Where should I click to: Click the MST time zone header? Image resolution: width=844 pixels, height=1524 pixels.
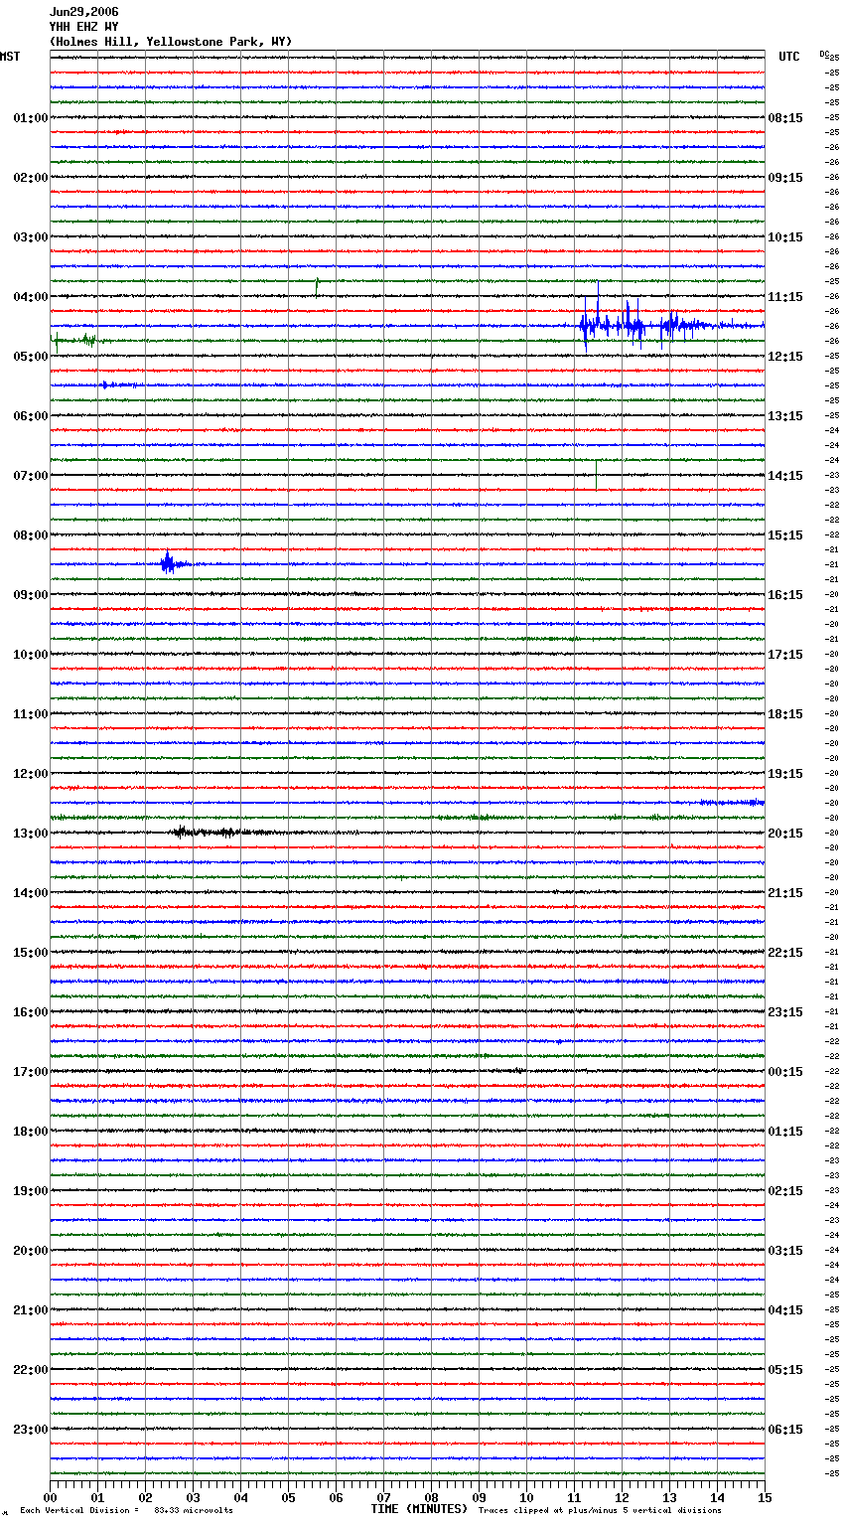[10, 57]
